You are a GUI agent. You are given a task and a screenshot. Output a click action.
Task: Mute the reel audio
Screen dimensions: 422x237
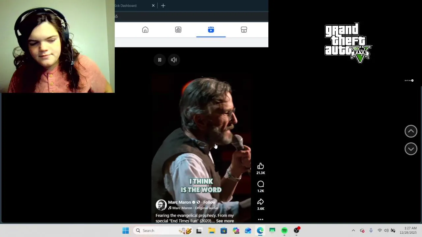click(x=174, y=60)
